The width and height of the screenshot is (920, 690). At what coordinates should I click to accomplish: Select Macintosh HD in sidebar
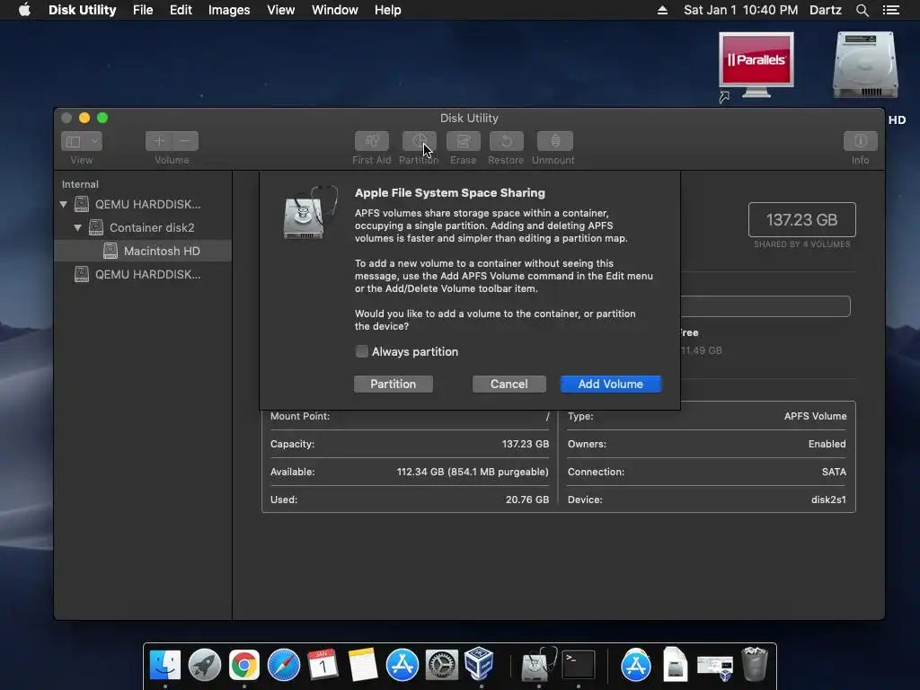pyautogui.click(x=143, y=252)
